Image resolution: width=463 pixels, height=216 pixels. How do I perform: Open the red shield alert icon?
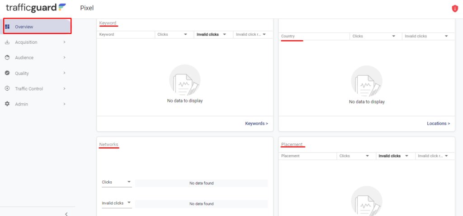pos(455,9)
